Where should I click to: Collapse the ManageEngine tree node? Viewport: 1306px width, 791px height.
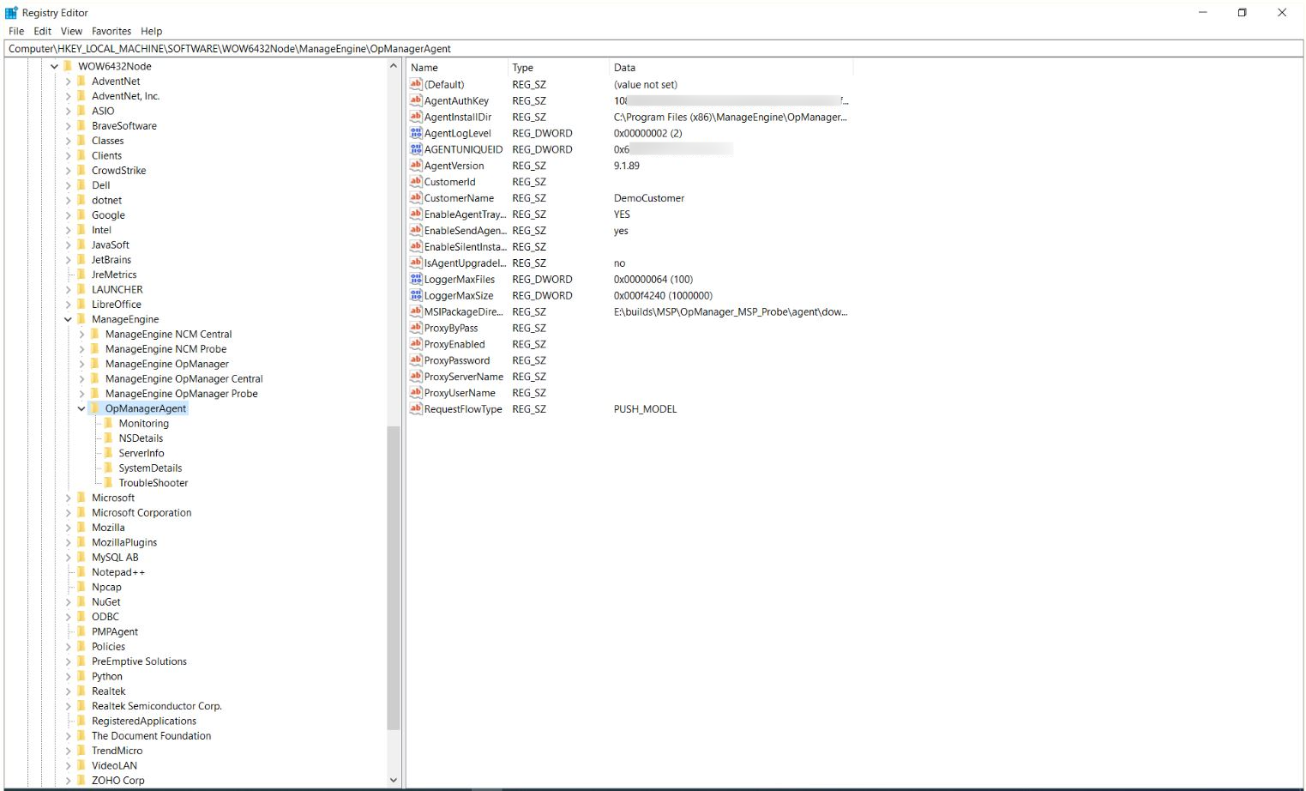(x=68, y=318)
